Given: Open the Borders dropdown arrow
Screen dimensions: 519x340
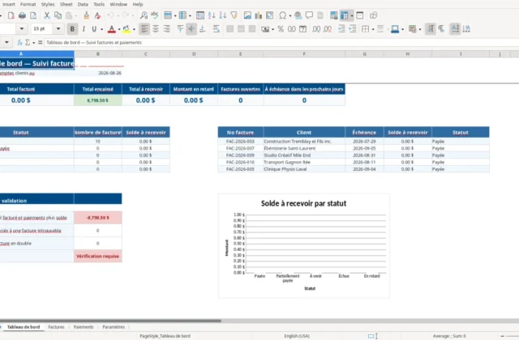Looking at the screenshot, I should click(373, 29).
